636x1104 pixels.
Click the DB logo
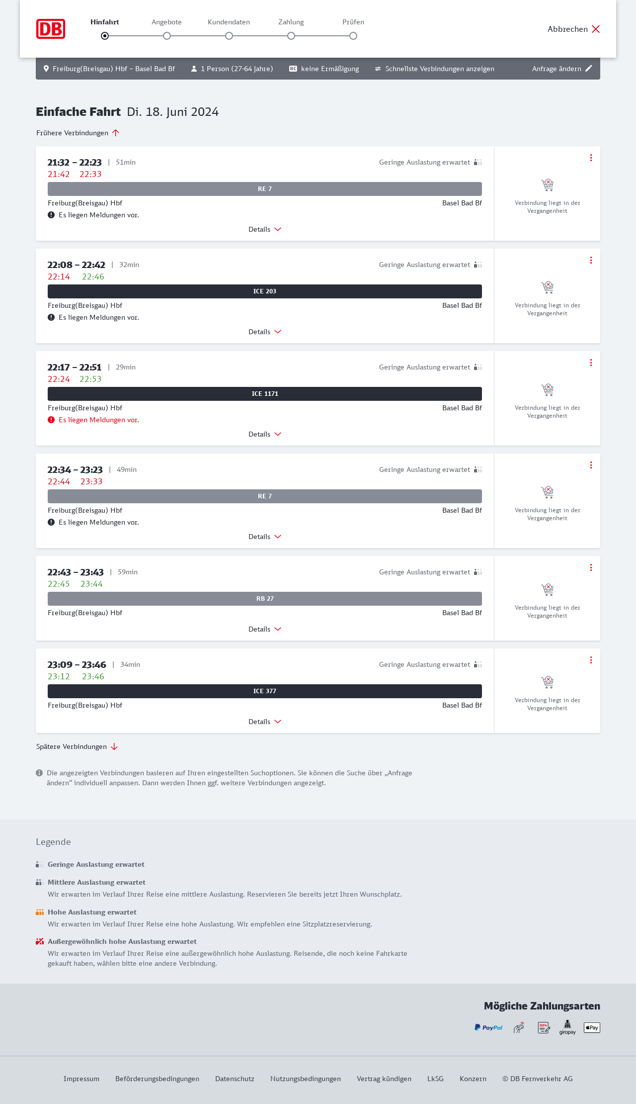(51, 29)
